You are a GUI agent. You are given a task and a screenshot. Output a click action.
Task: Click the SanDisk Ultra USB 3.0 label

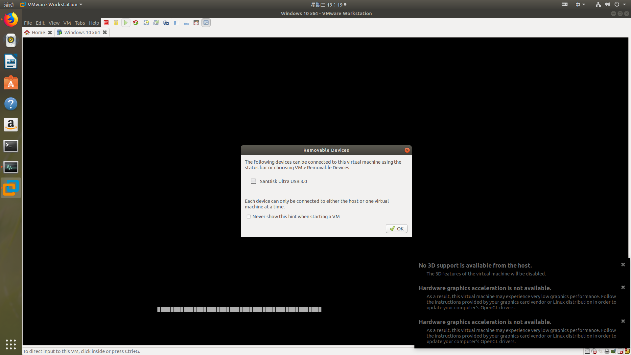(x=283, y=181)
